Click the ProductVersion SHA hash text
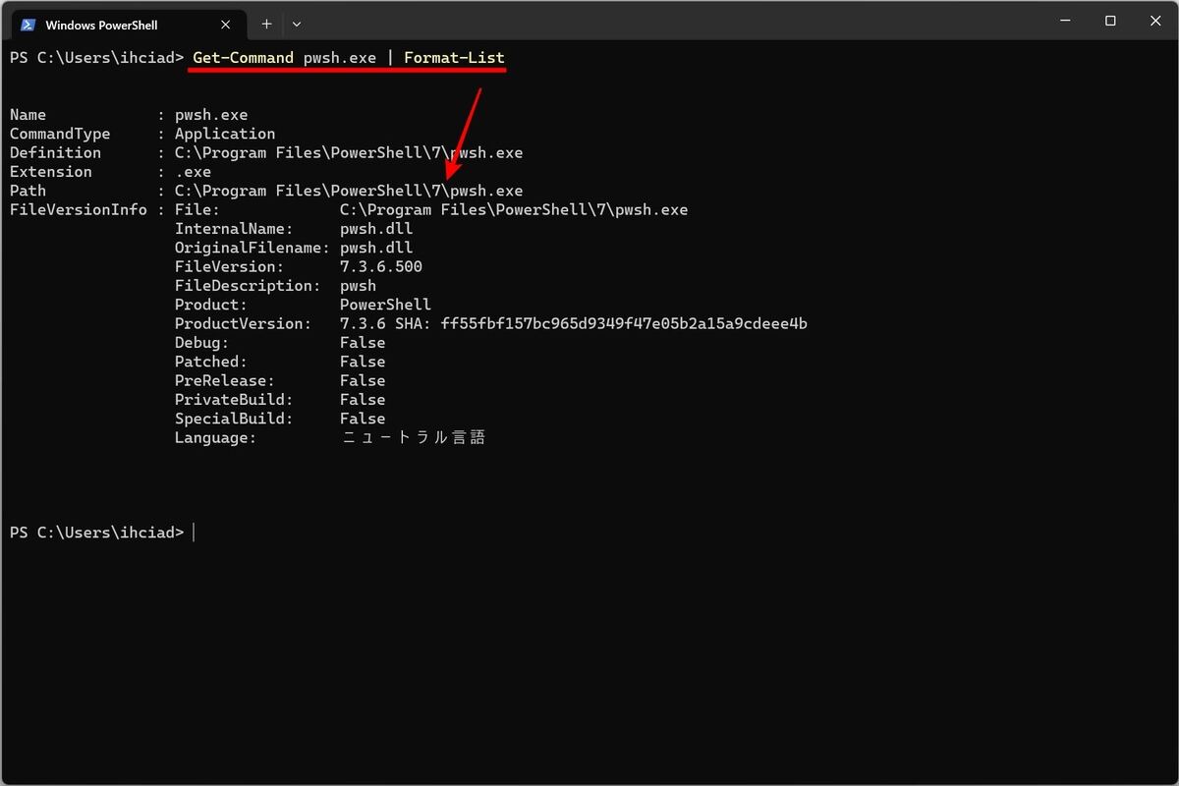 click(624, 323)
